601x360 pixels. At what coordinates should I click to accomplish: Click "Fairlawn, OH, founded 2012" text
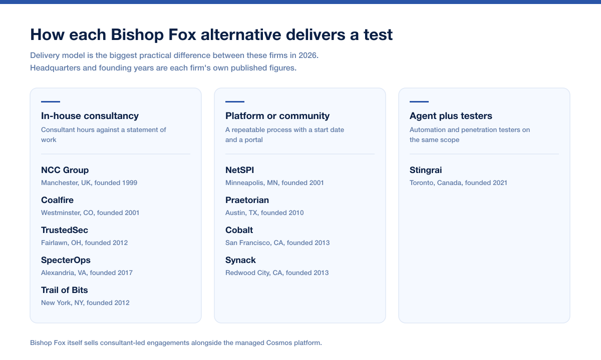(x=84, y=243)
